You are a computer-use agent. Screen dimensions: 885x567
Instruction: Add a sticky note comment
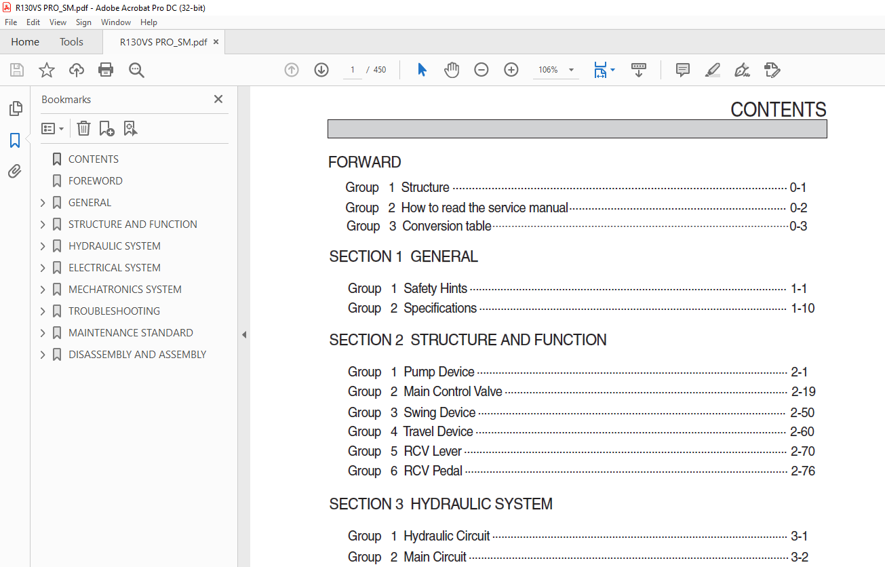[683, 70]
